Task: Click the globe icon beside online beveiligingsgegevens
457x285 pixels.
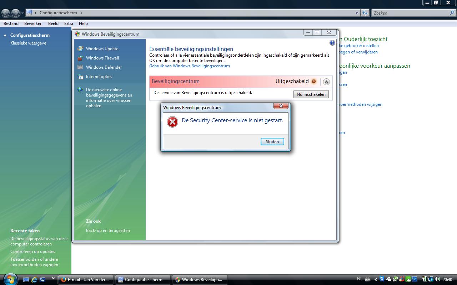Action: tap(80, 90)
